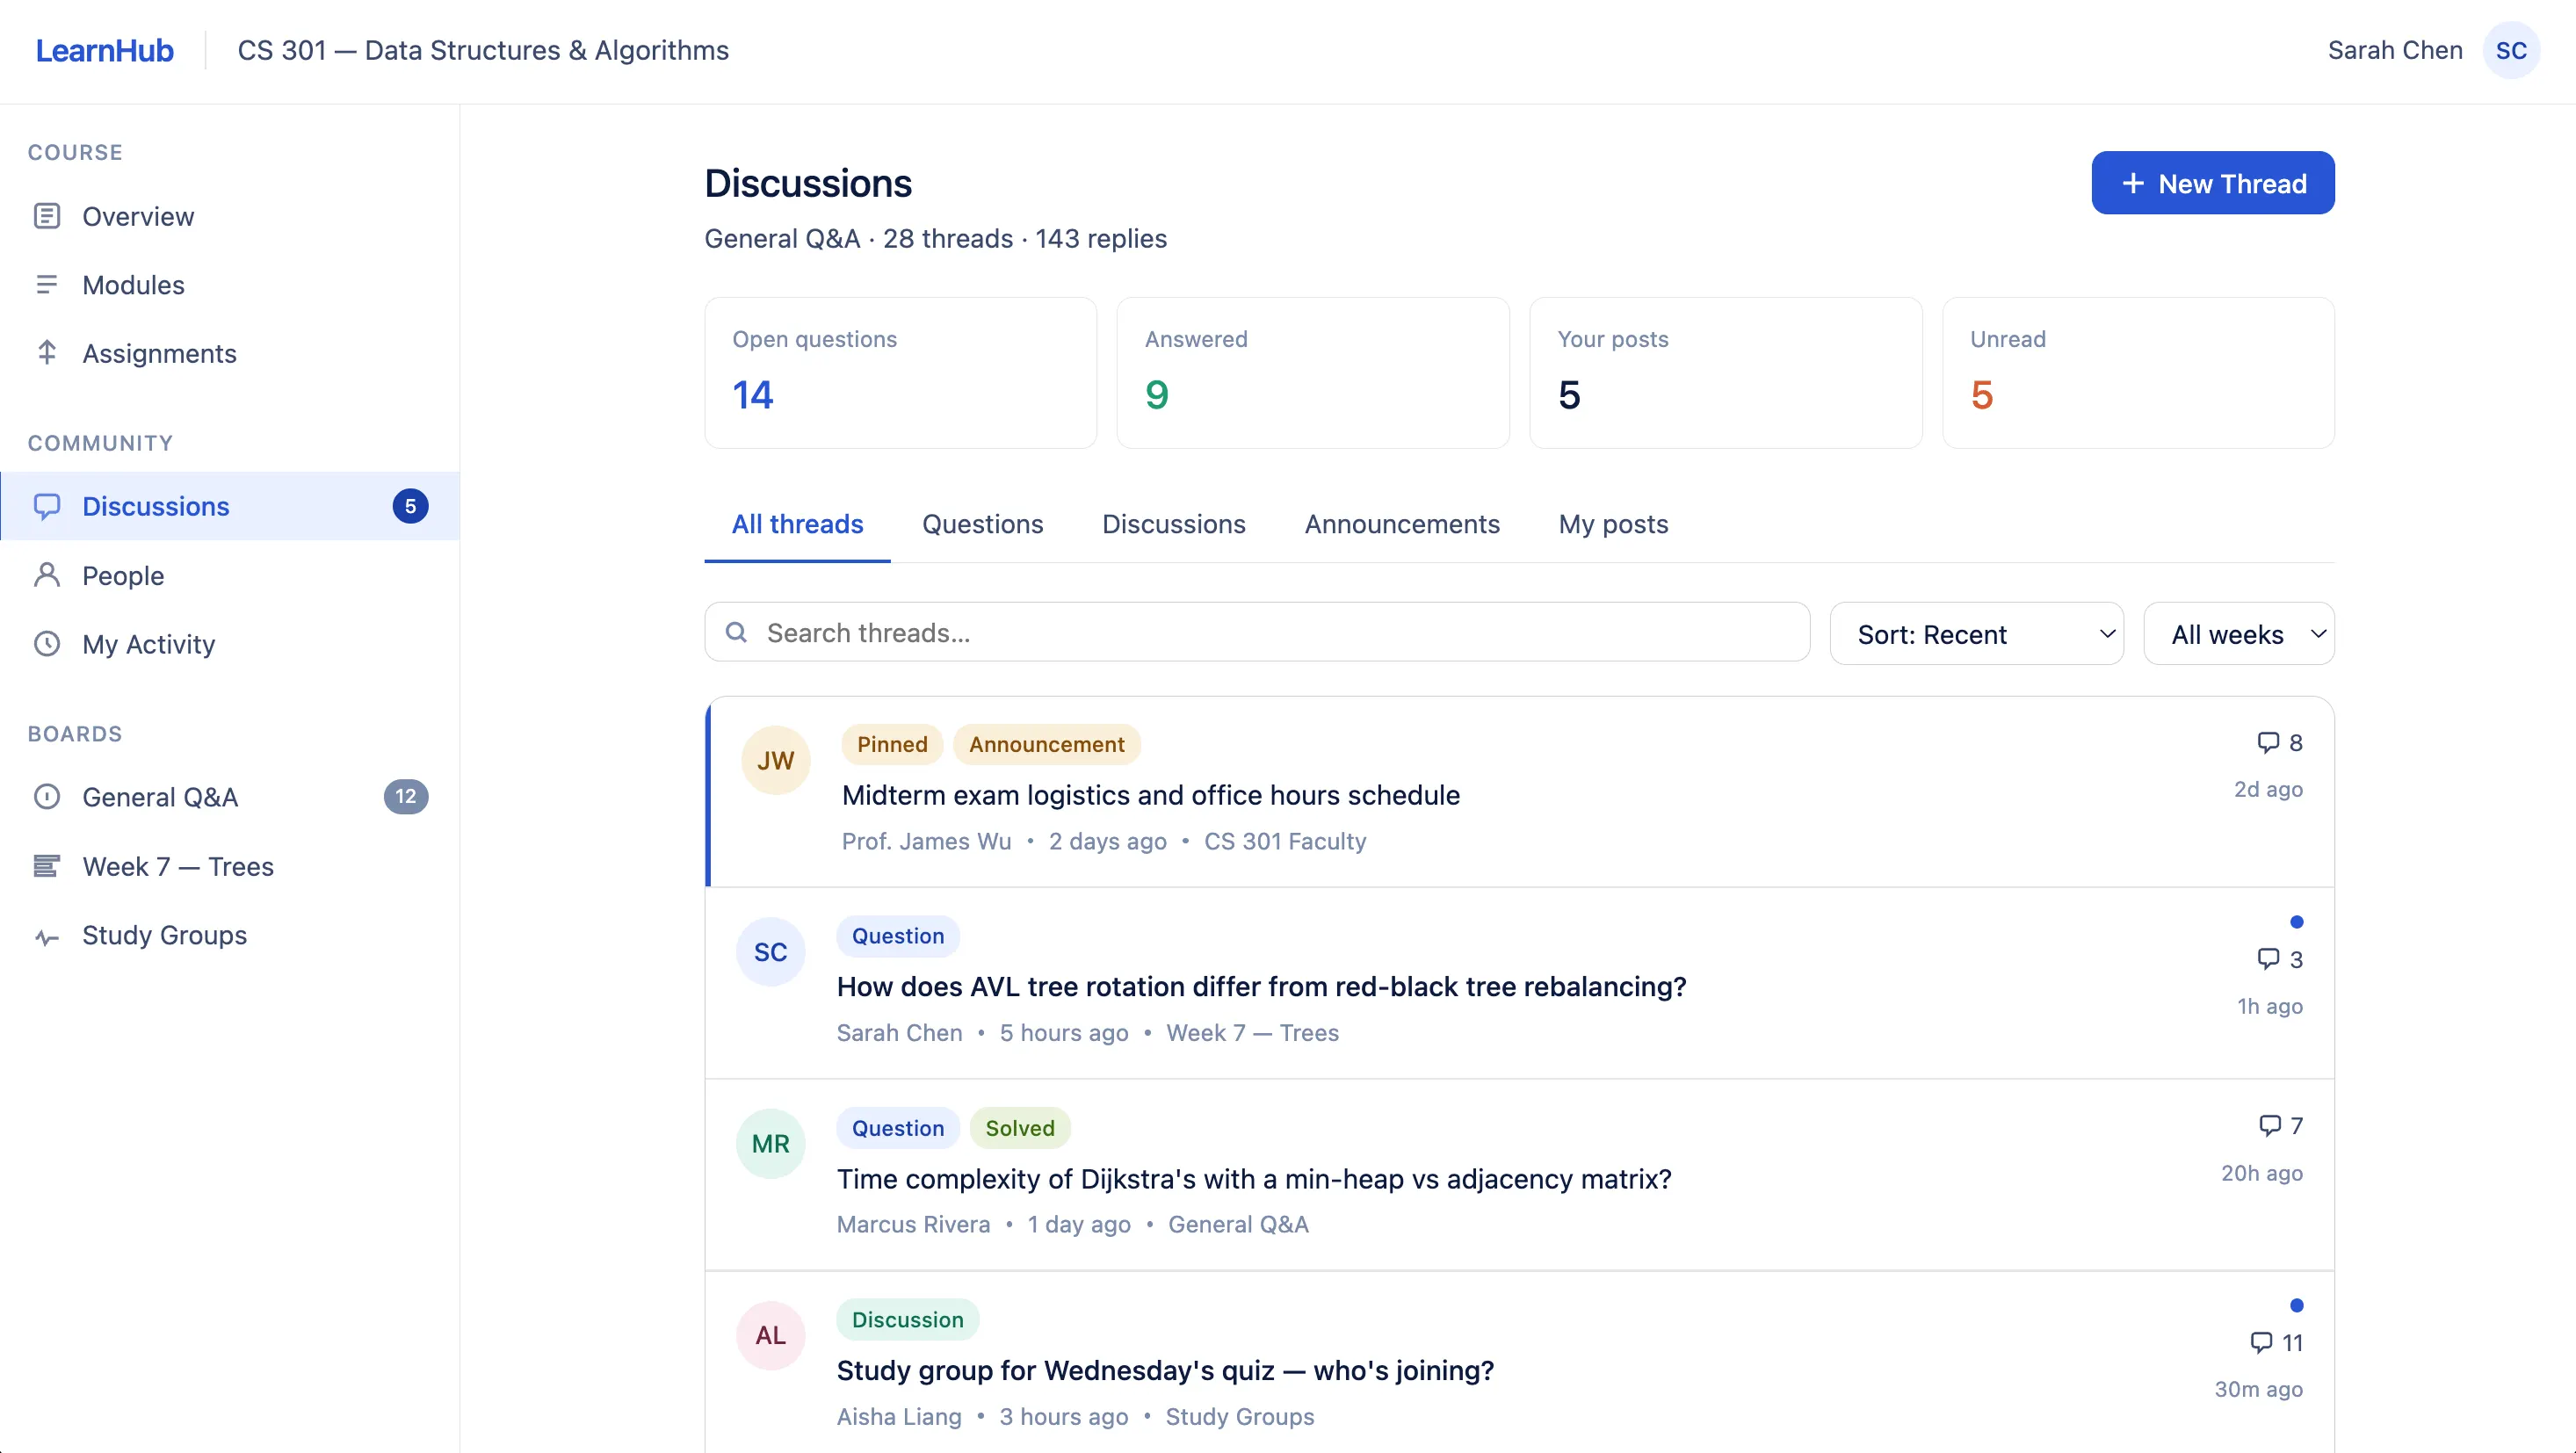The height and width of the screenshot is (1453, 2576).
Task: Click the Pinned tag on Midterm thread
Action: (892, 744)
